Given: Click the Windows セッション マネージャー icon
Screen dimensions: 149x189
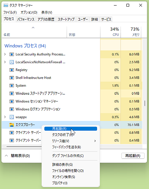Looking at the screenshot, I should tap(12, 101).
